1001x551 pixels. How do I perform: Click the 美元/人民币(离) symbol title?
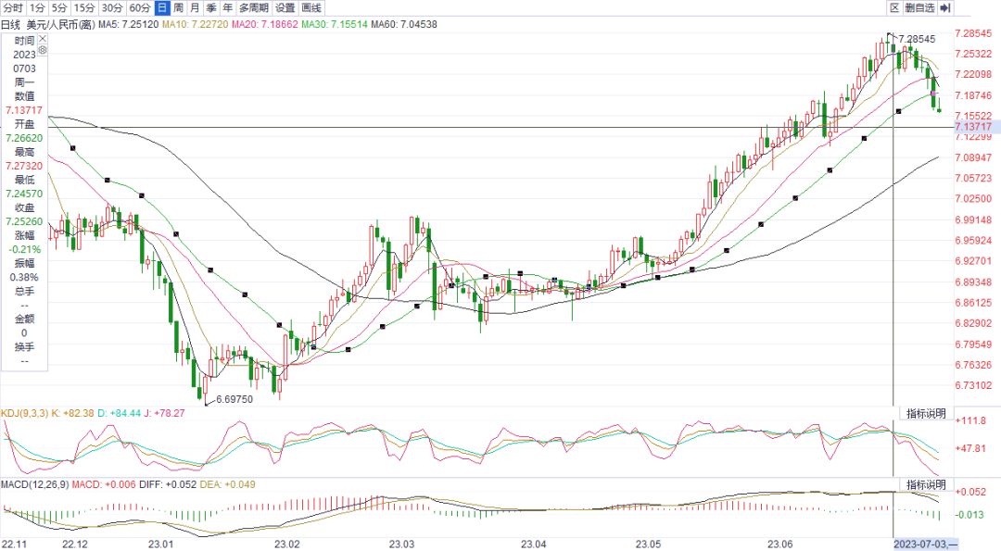pyautogui.click(x=60, y=24)
